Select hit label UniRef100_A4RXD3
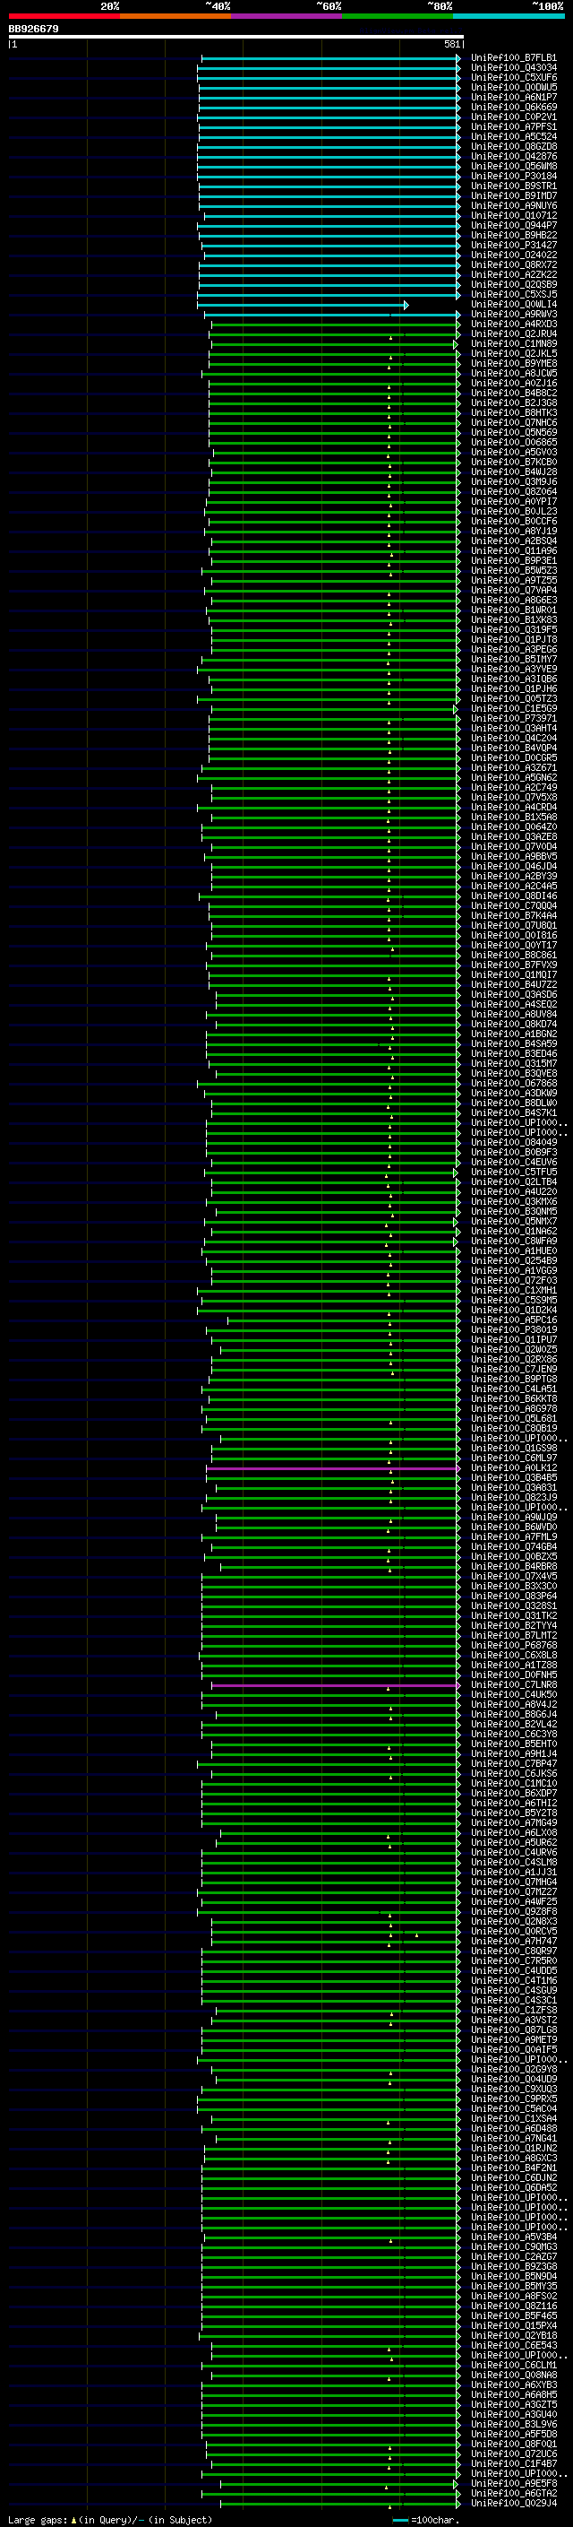 click(513, 325)
